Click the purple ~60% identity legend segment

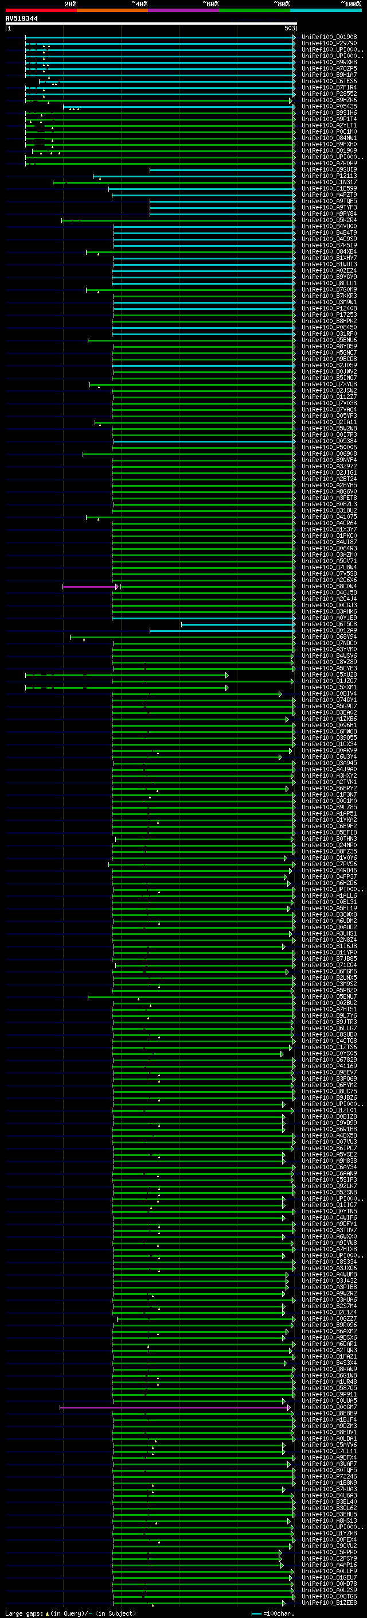[x=184, y=11]
